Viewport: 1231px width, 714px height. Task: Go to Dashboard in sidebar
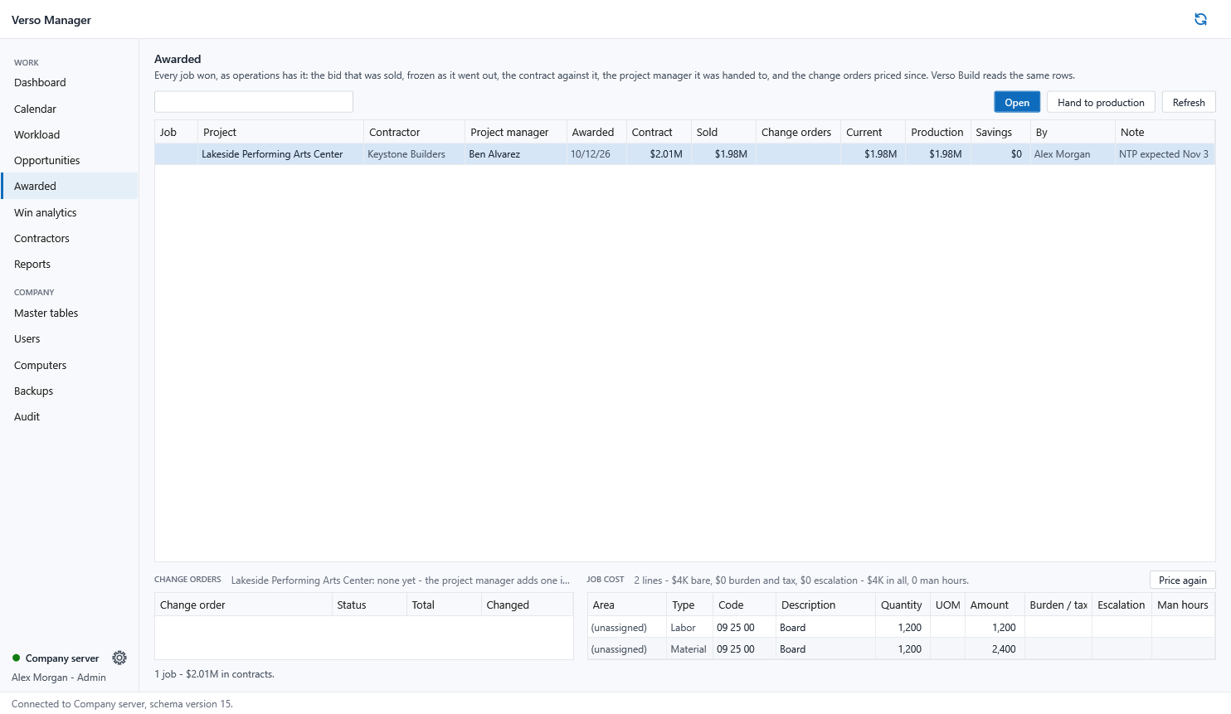pyautogui.click(x=70, y=83)
